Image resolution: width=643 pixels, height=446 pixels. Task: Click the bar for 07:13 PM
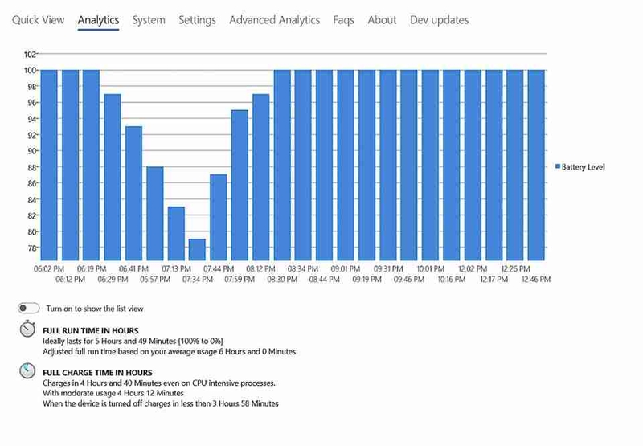pyautogui.click(x=176, y=233)
